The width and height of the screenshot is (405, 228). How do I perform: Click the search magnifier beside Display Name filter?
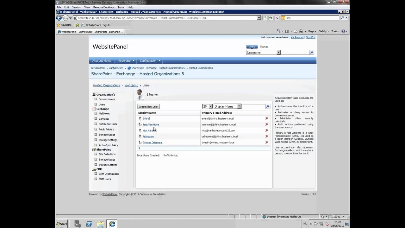tap(268, 106)
